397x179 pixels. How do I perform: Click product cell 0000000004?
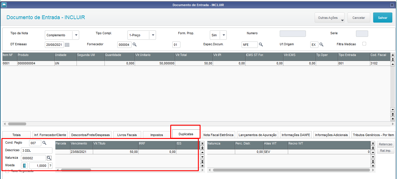click(x=36, y=63)
